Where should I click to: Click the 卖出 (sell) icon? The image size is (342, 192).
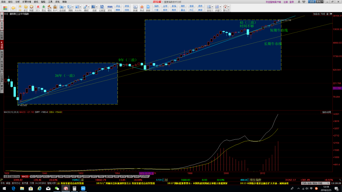click(x=44, y=8)
